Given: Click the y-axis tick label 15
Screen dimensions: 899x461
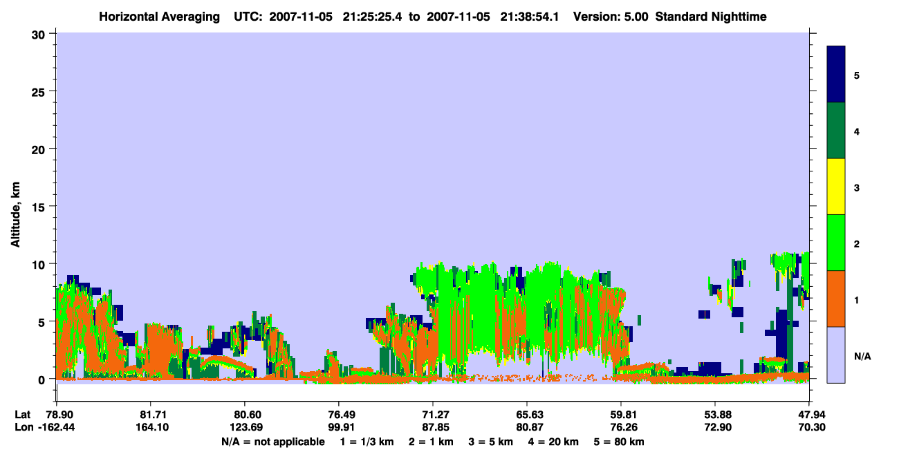Looking at the screenshot, I should click(x=40, y=207).
